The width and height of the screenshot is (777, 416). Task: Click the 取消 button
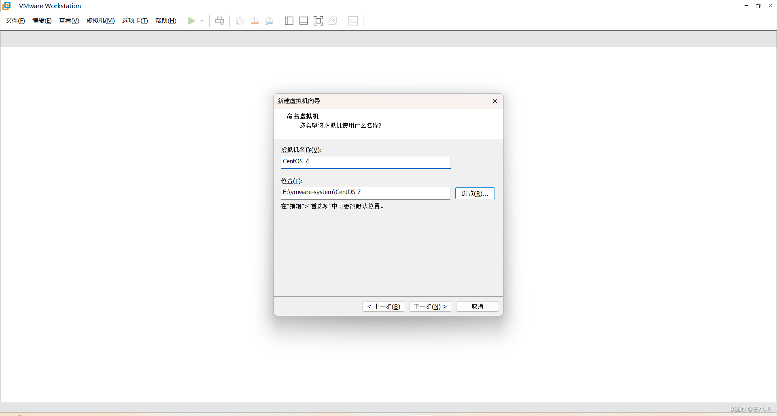pyautogui.click(x=478, y=306)
